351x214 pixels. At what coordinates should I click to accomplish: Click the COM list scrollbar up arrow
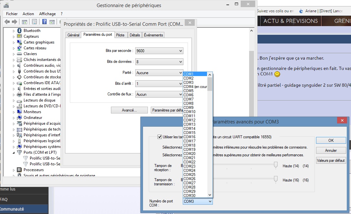pyautogui.click(x=210, y=74)
